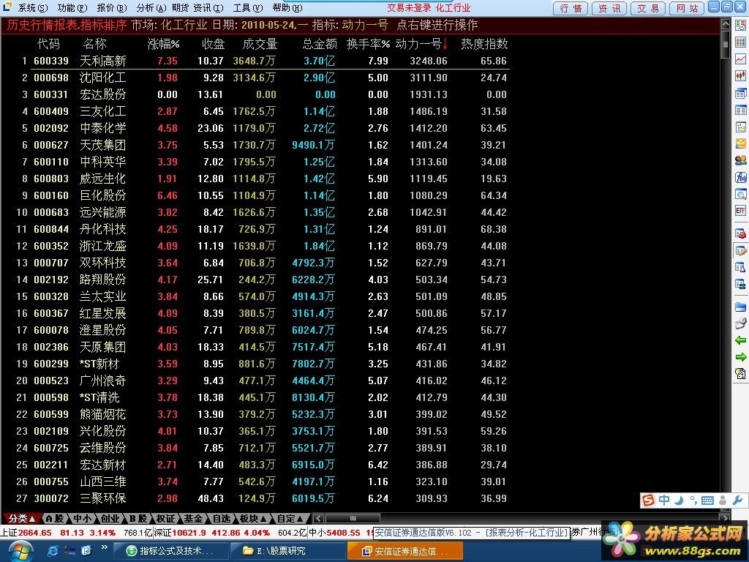The image size is (749, 562).
Task: Go forward with the green right arrow
Action: pyautogui.click(x=741, y=357)
